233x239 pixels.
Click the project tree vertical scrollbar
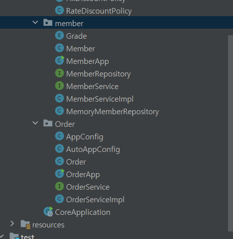point(230,133)
